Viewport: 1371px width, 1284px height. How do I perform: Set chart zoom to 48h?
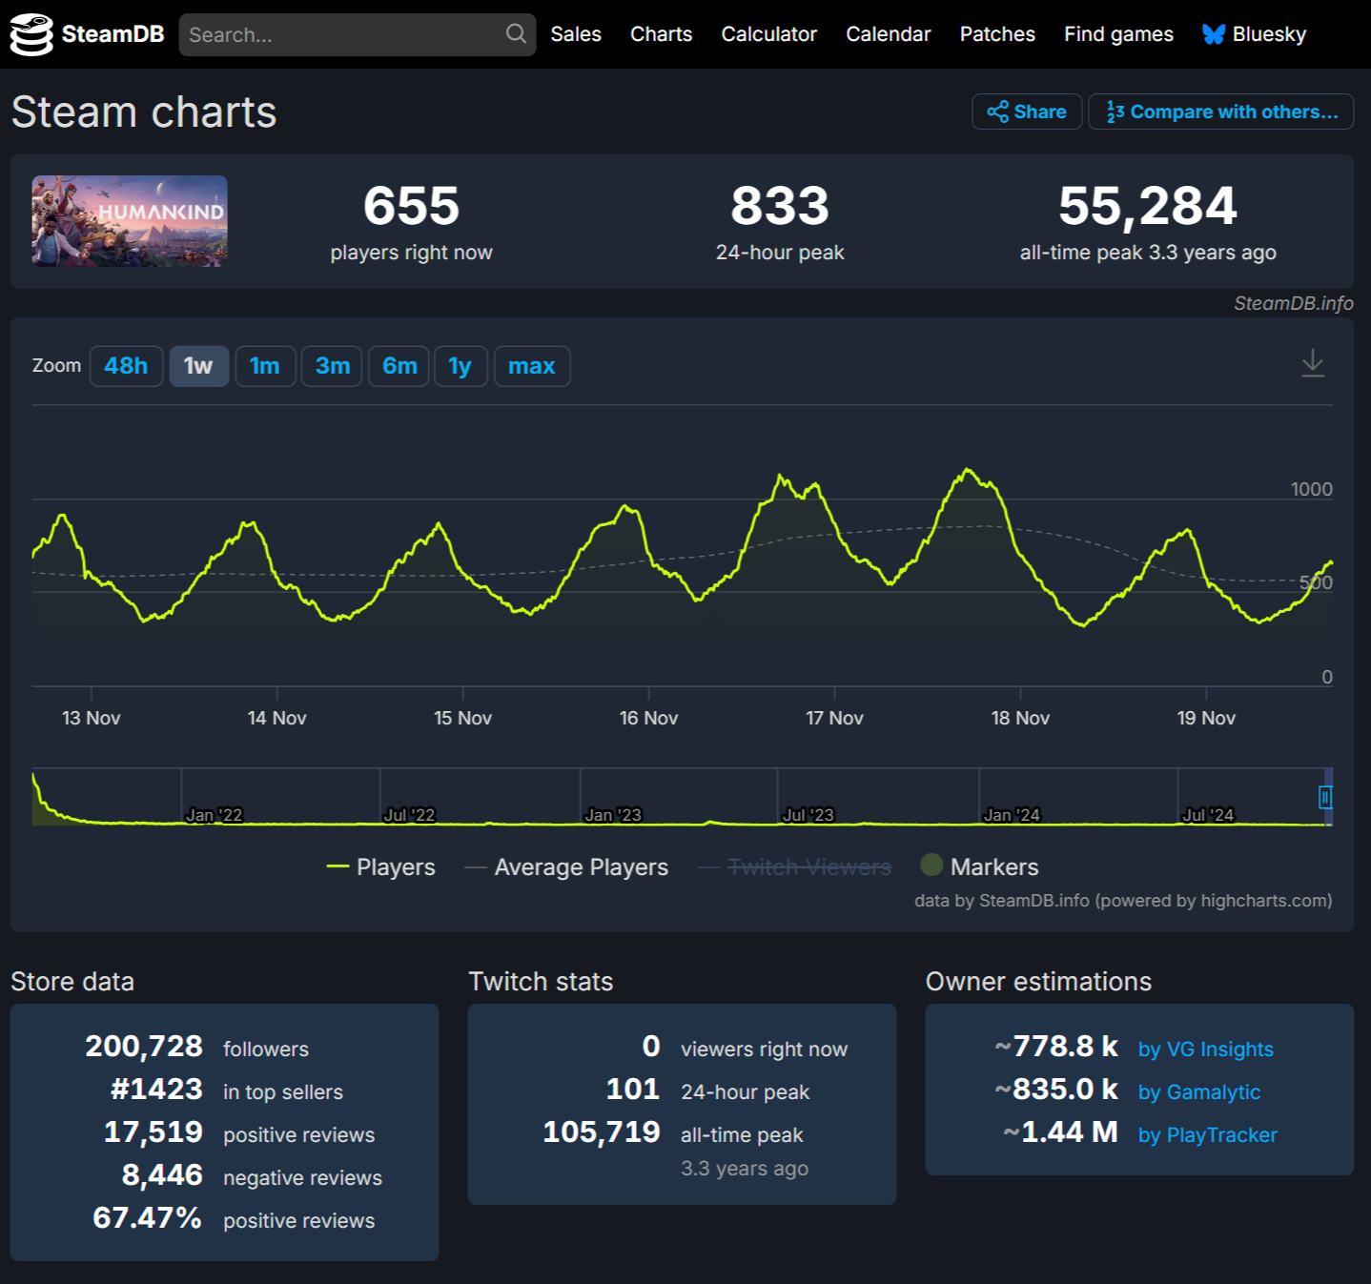coord(126,366)
